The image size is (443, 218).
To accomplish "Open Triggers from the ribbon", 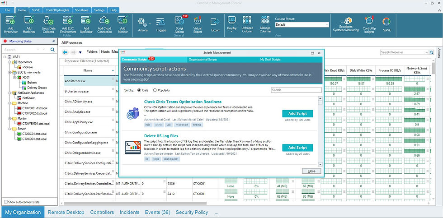I will click(x=161, y=24).
